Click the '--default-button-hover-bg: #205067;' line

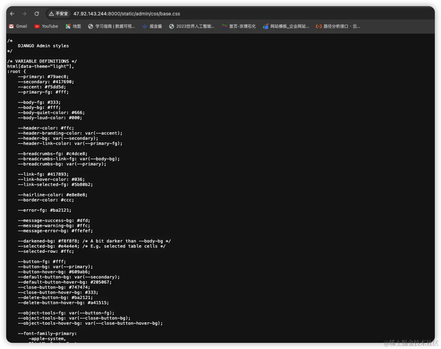(65, 282)
